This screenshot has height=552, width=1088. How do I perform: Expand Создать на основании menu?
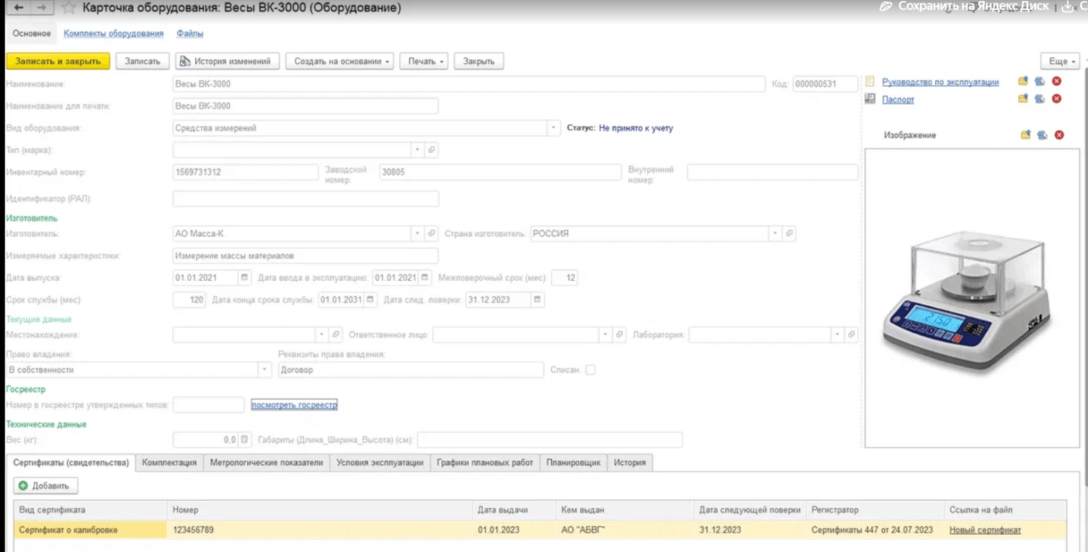[339, 61]
